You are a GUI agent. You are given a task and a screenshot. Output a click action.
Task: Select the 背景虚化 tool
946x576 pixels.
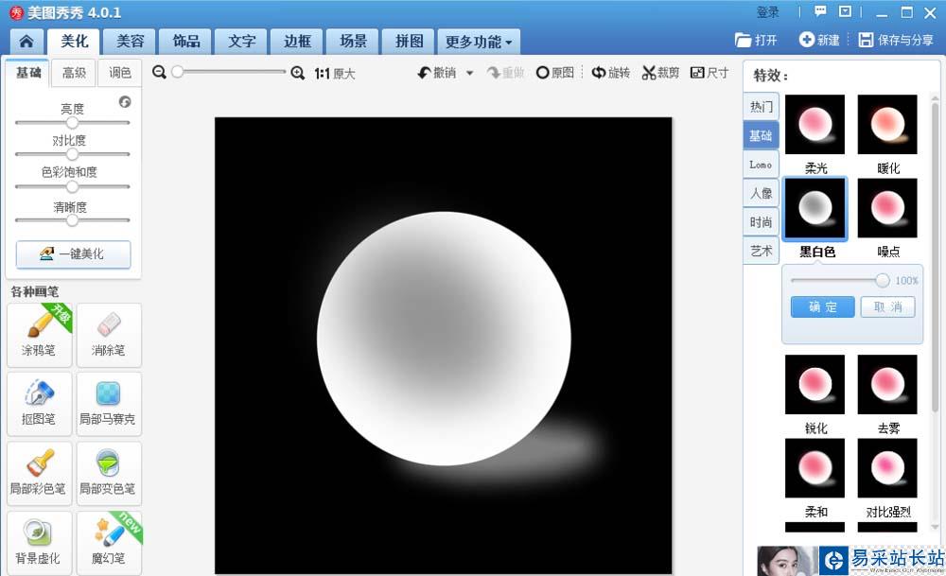coord(39,543)
